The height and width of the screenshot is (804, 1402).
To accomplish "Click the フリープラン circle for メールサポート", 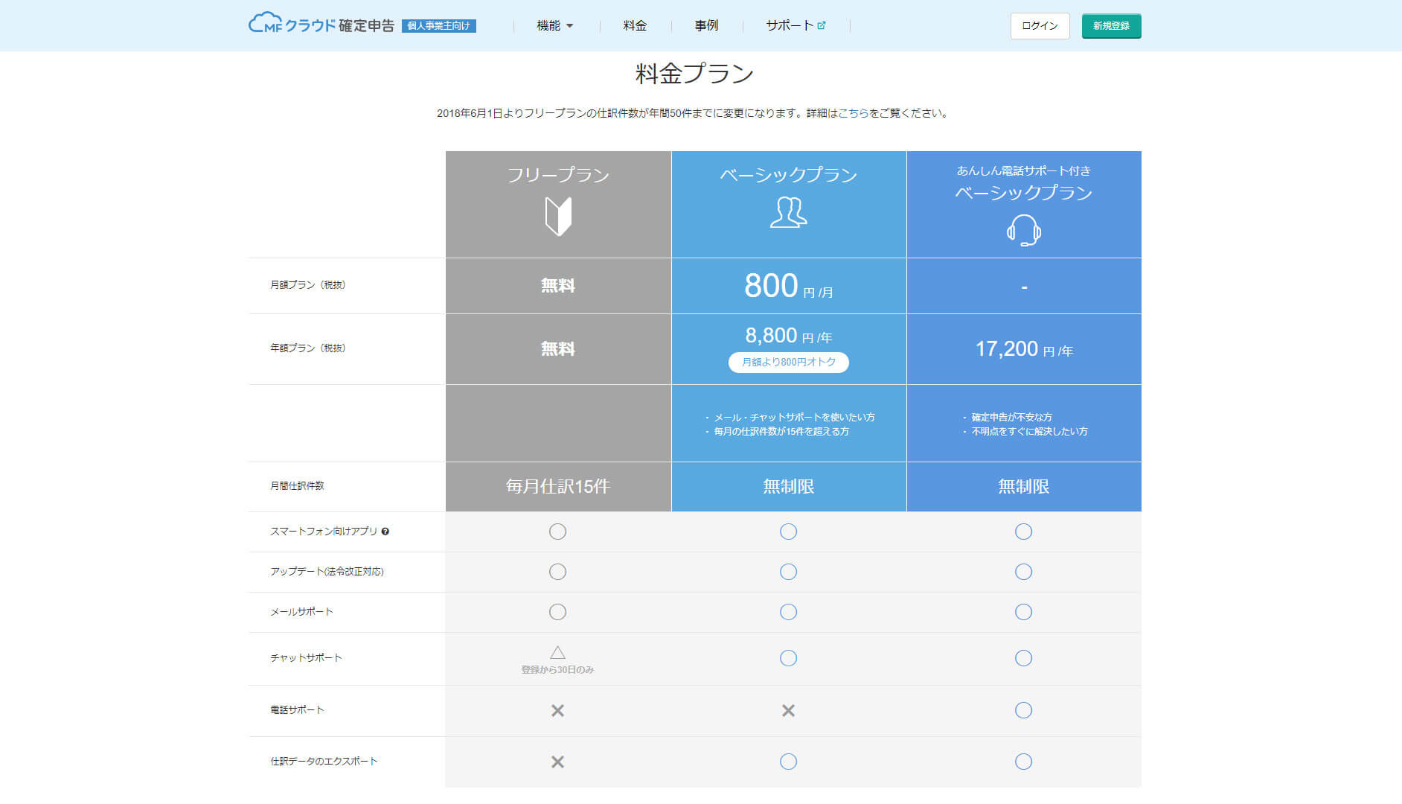I will coord(557,612).
